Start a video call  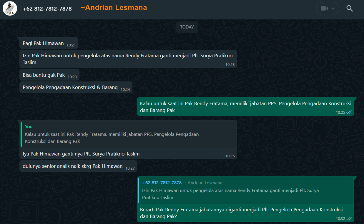pos(324,9)
